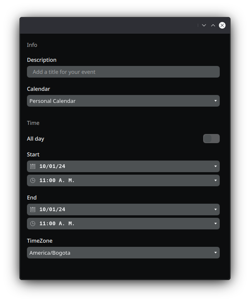
Task: Click the down chevron in the title bar
Action: [204, 25]
